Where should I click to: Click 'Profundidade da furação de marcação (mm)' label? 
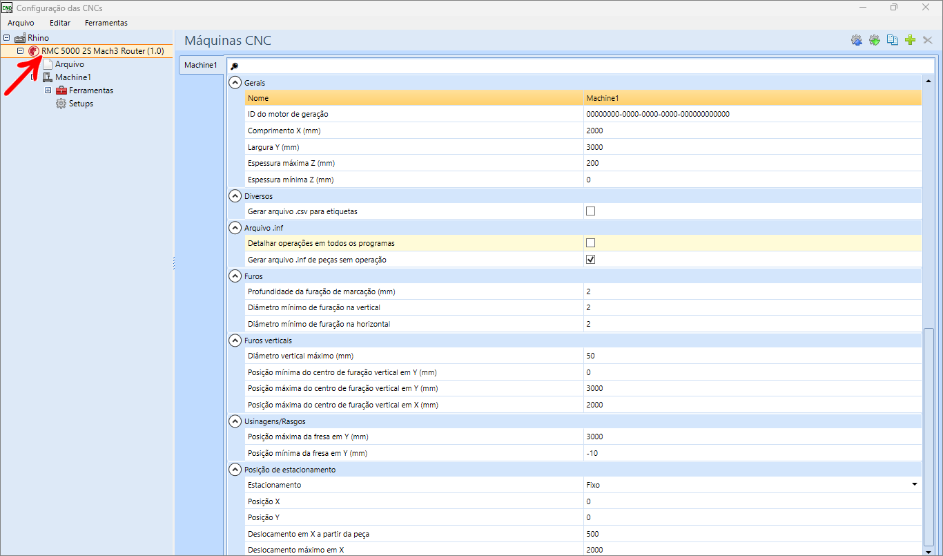(322, 291)
